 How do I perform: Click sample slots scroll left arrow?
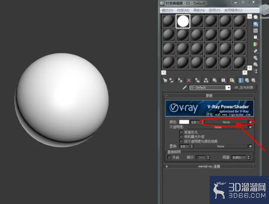[x=164, y=73]
